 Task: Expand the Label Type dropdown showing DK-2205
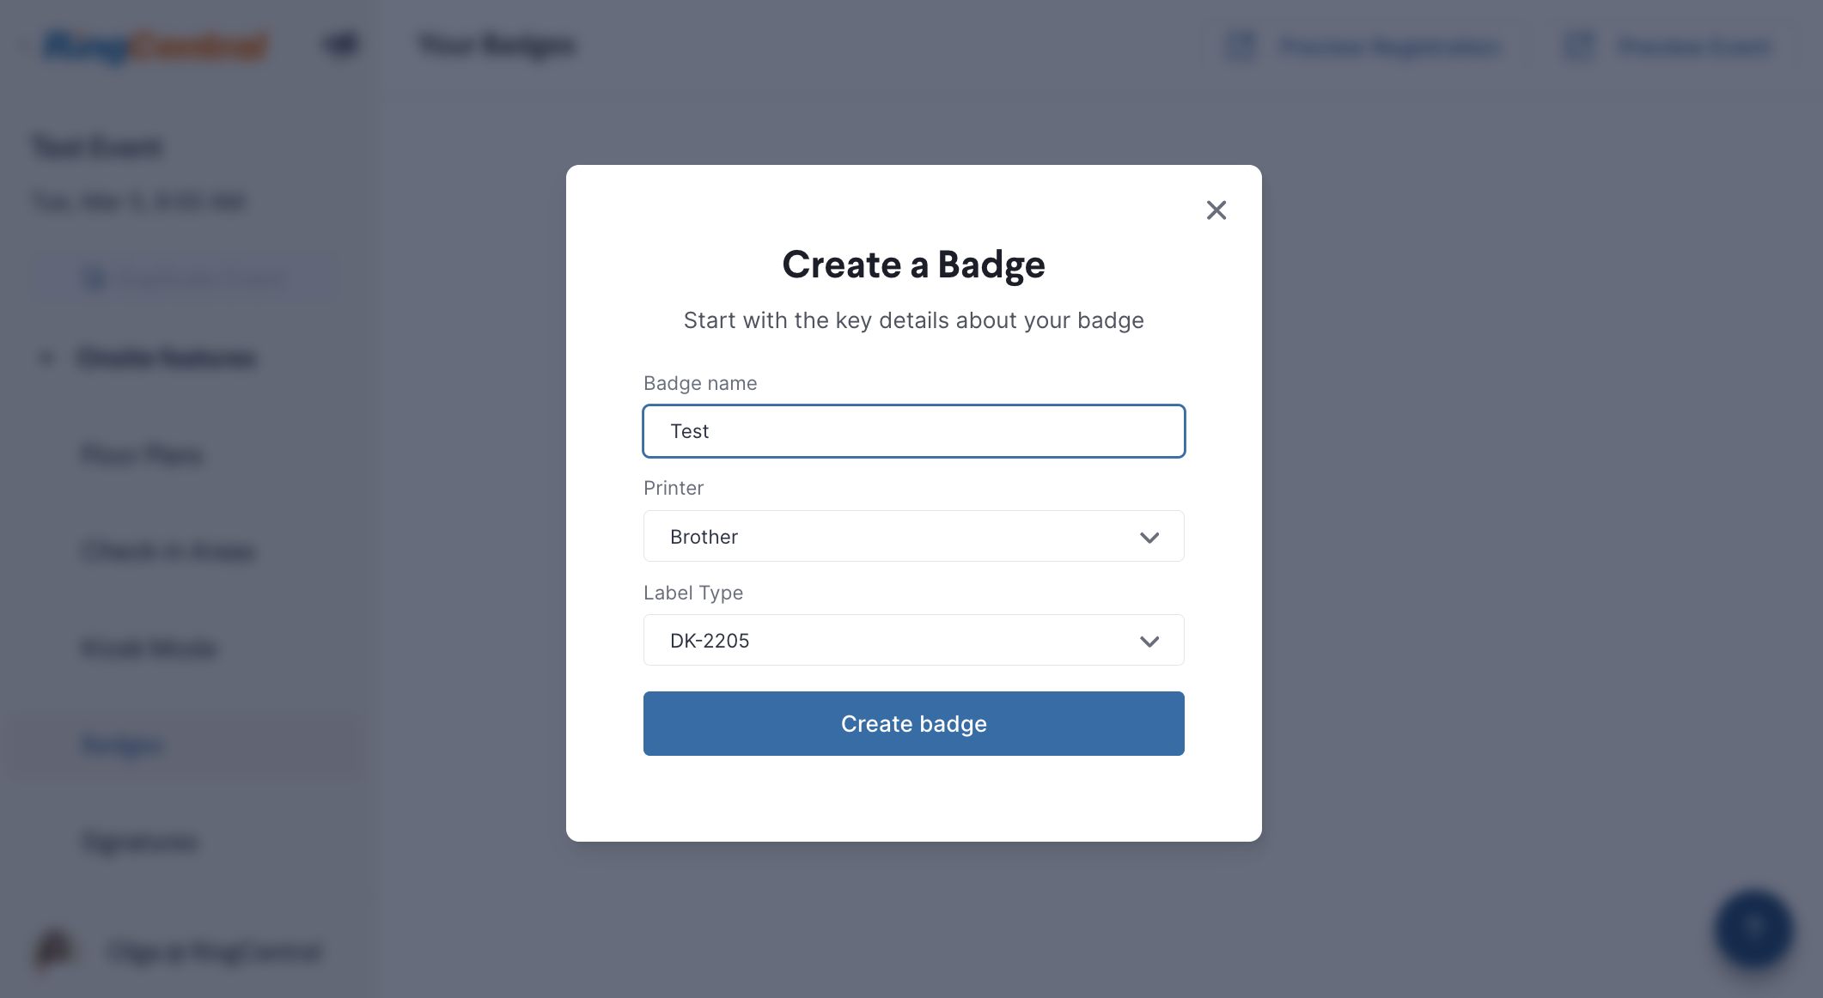913,640
